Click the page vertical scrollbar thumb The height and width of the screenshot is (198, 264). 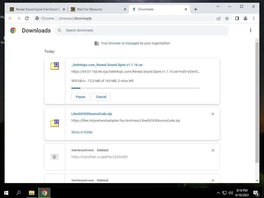pos(257,102)
